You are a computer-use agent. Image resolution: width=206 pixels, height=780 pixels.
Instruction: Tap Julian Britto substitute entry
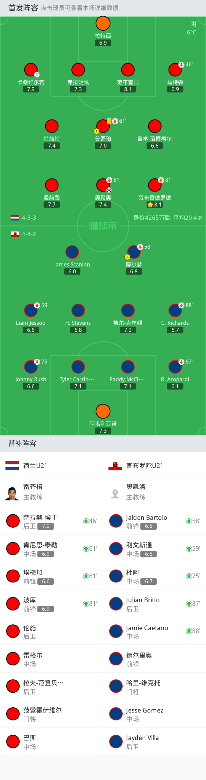154,603
